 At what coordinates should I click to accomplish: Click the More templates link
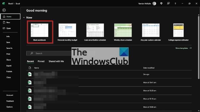pos(183,48)
